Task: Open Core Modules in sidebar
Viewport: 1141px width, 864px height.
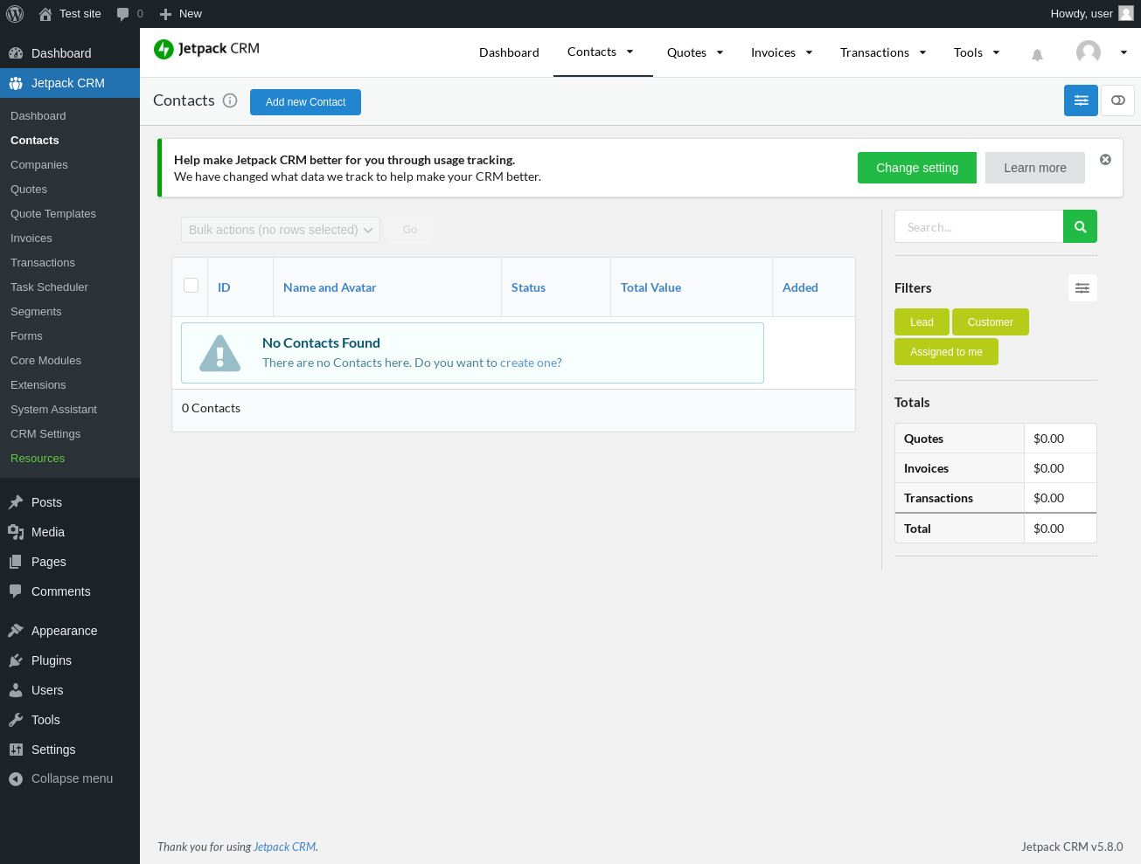Action: (45, 361)
